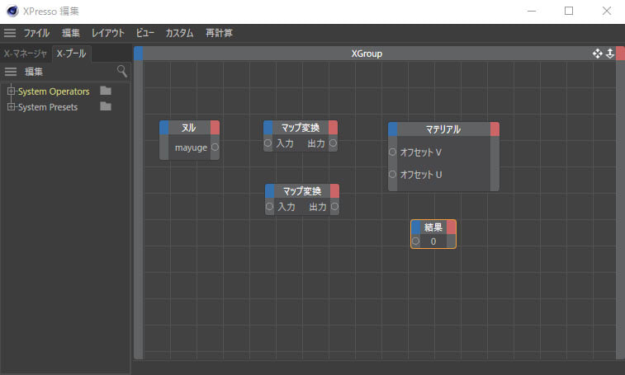Click マテリアル node blue input corner
625x375 pixels.
pos(393,129)
